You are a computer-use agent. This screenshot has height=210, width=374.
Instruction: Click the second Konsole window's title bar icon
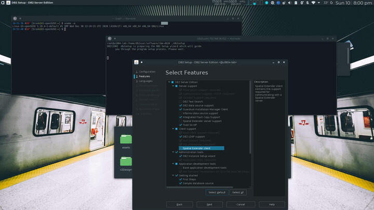point(110,38)
